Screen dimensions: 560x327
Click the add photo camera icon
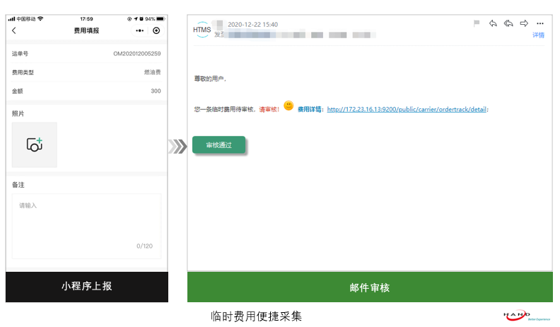(x=35, y=144)
